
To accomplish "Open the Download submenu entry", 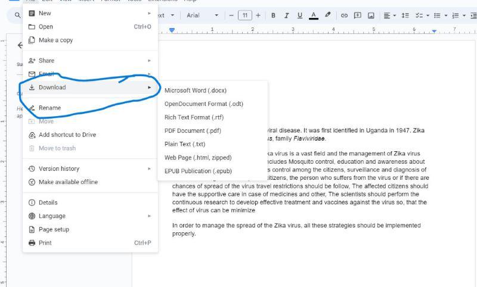I will [x=91, y=88].
